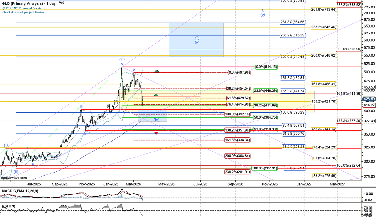Select the 50.0%(384.75) Fibonacci label
Viewport: 376px width, 217px height.
click(265, 117)
